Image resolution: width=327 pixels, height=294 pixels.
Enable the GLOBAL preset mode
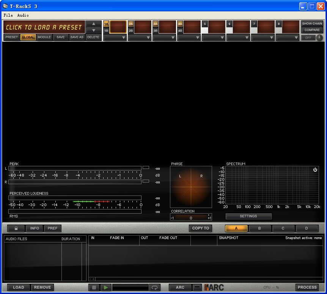(28, 37)
